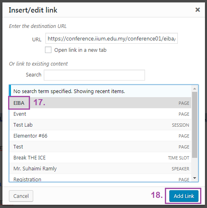
Task: Select Mr. Suhaimi Ramly speaker entry
Action: [100, 168]
